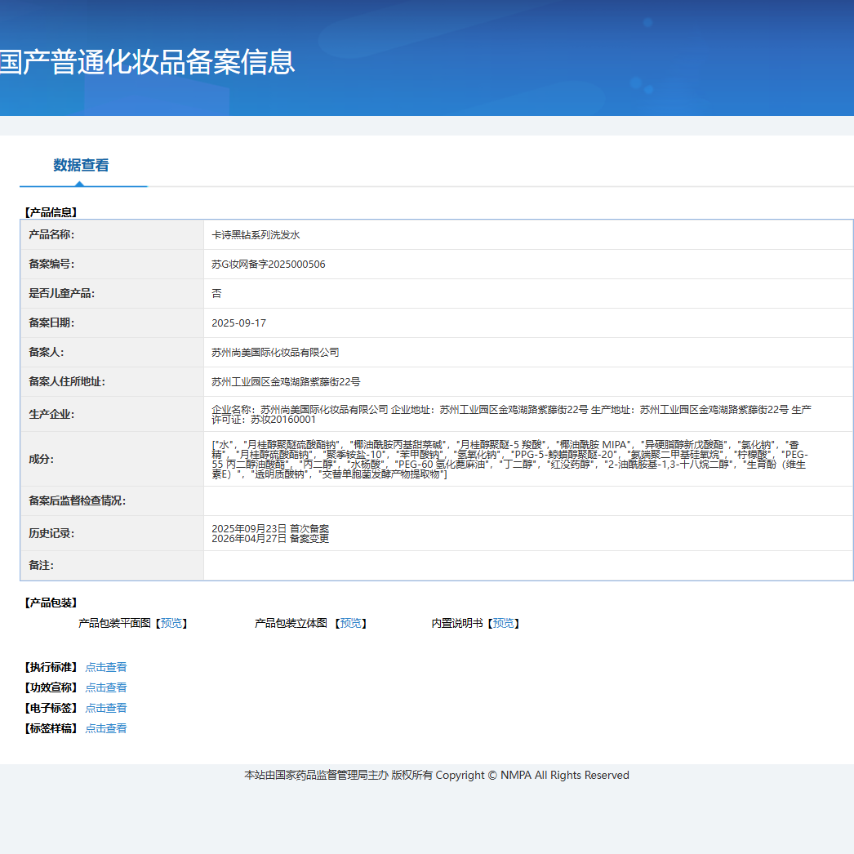Click the 历史记录 row label

coord(51,533)
